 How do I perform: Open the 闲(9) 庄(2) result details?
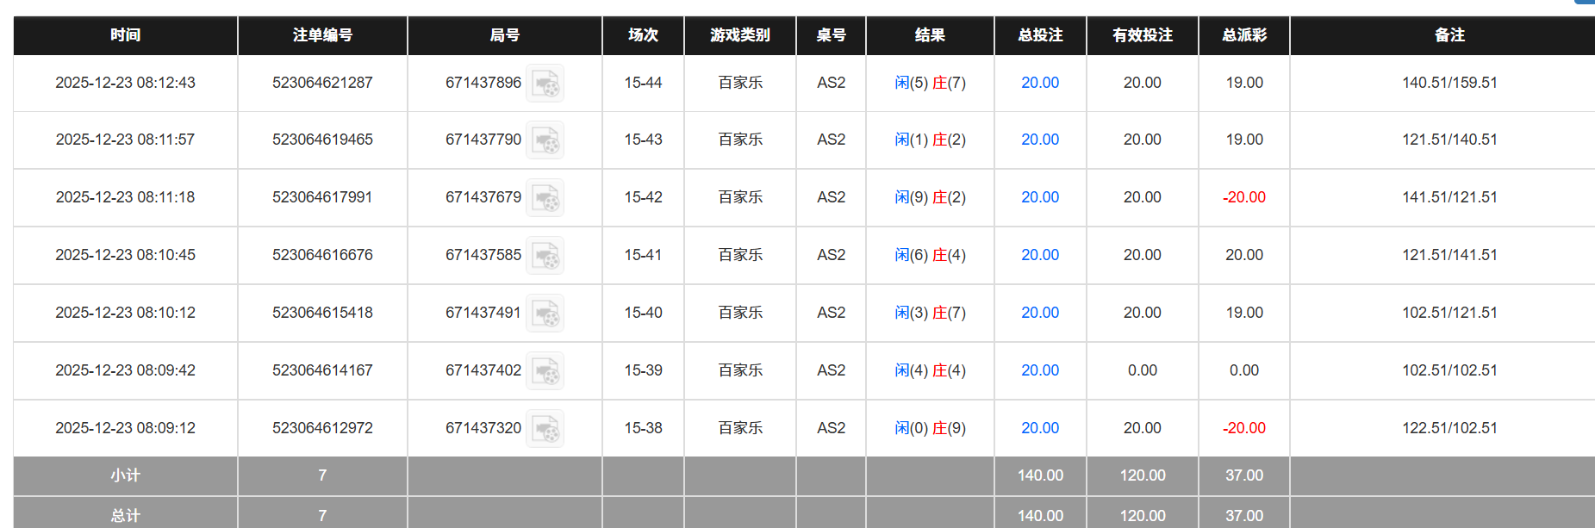coord(930,197)
